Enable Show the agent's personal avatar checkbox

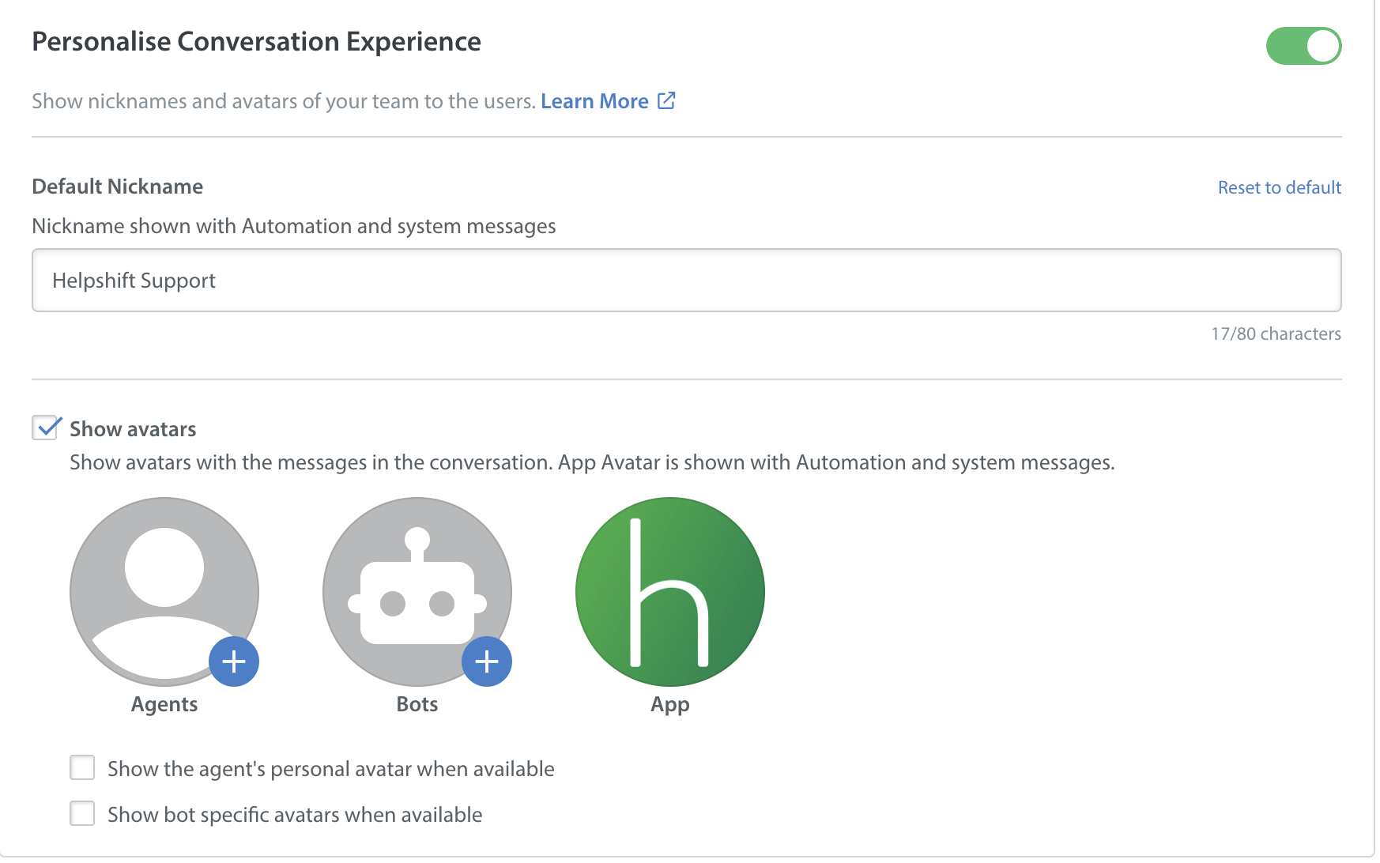(x=82, y=767)
